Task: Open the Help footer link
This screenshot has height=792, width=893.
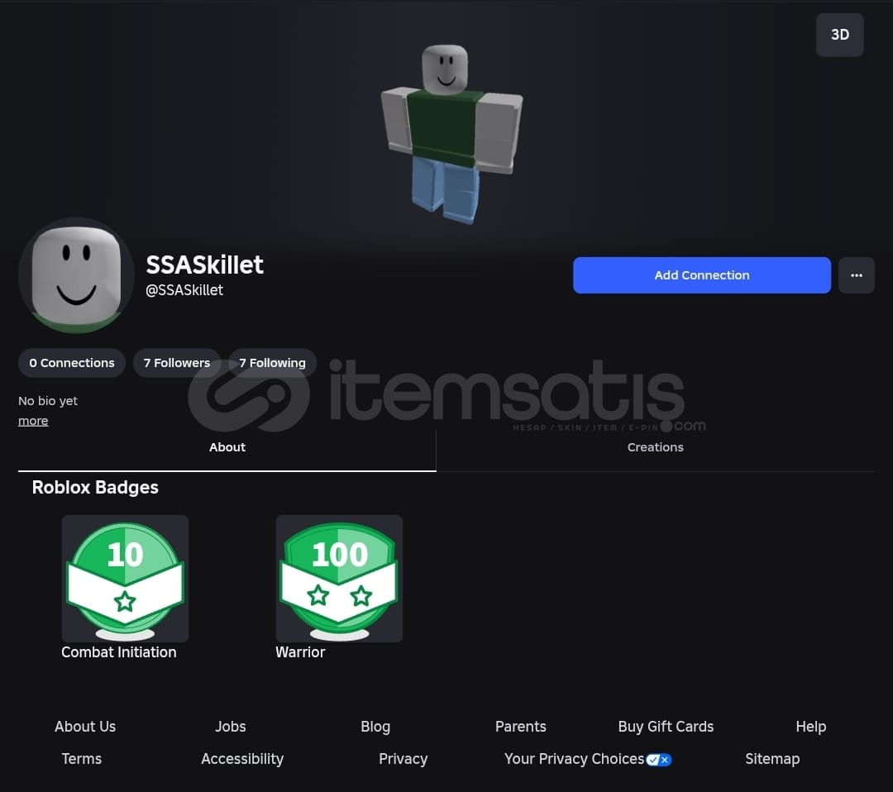Action: point(810,727)
